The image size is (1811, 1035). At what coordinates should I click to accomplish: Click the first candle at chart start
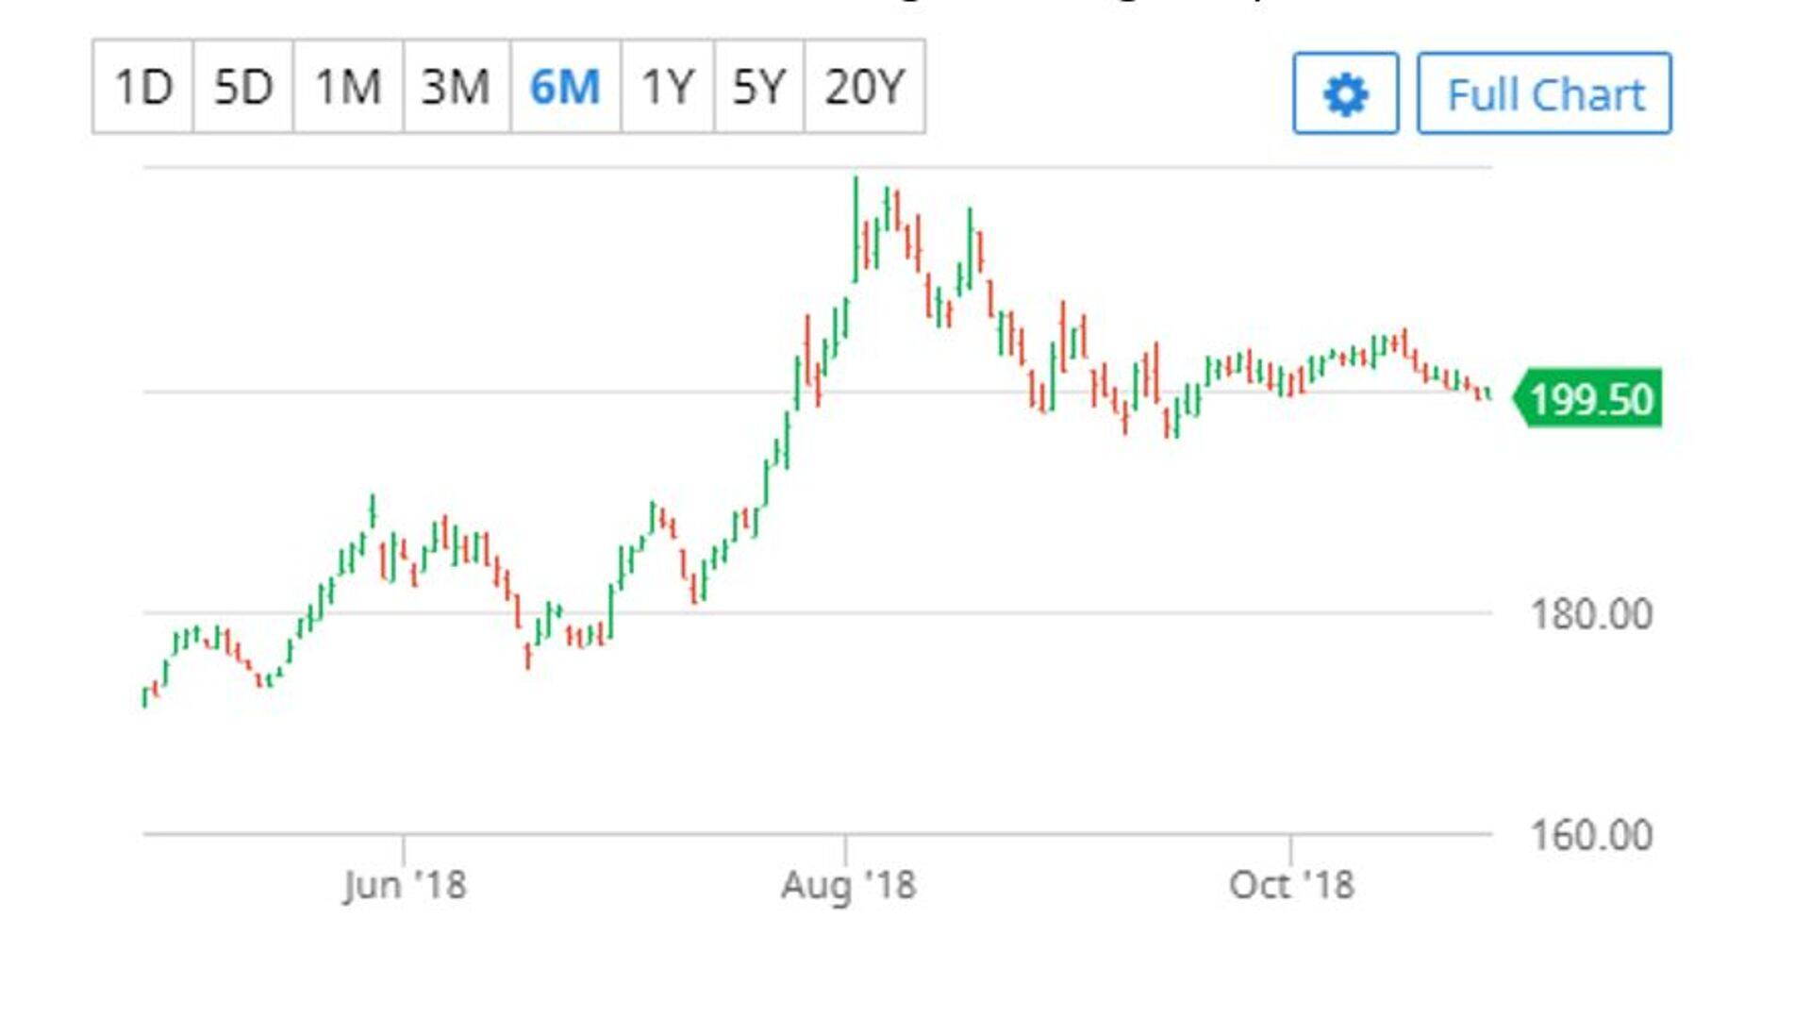point(145,696)
